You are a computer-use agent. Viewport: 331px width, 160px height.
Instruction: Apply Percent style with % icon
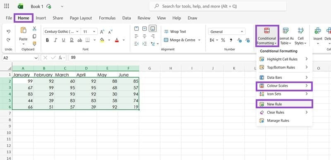pyautogui.click(x=223, y=40)
